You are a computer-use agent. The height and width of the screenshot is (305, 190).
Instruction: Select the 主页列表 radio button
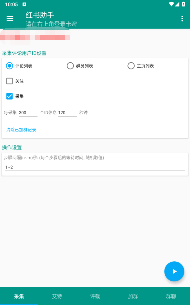coord(131,66)
